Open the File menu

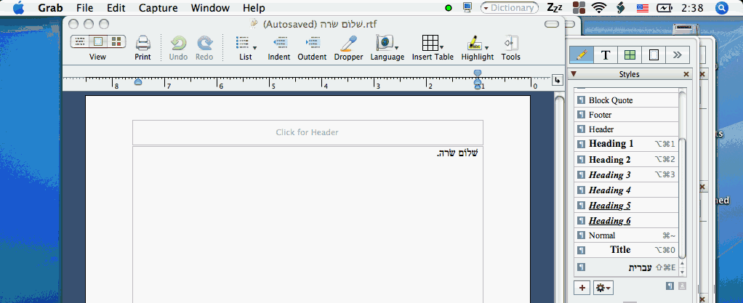(85, 8)
